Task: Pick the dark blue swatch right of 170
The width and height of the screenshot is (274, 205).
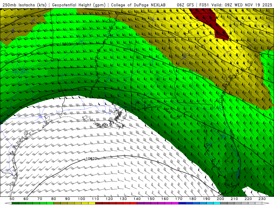Action: click(x=182, y=203)
